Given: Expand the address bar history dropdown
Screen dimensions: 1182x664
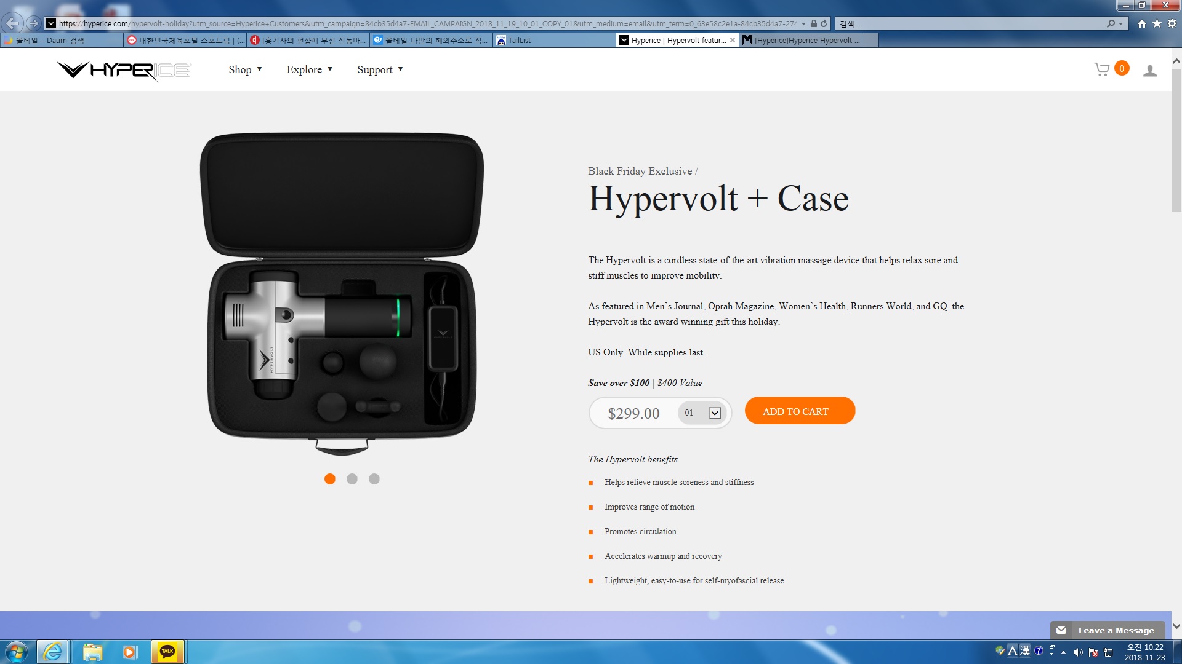Looking at the screenshot, I should pyautogui.click(x=803, y=23).
